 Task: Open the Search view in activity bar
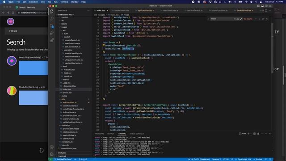(52, 19)
